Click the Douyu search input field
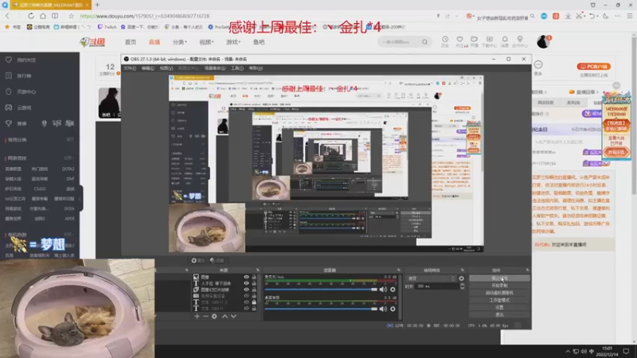 399,42
